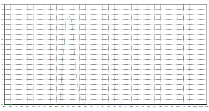The height and width of the screenshot is (111, 209).
Task: Select the 1100 label at the axis end
Action: 206,107
